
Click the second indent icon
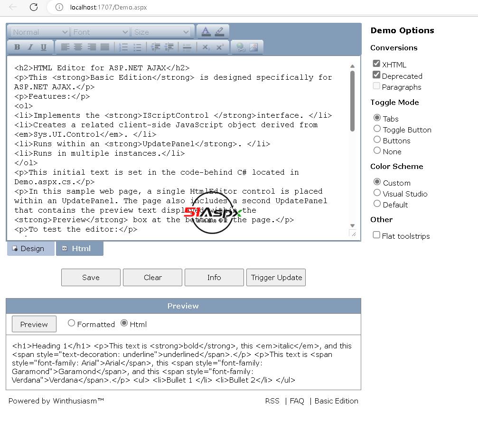coord(169,47)
